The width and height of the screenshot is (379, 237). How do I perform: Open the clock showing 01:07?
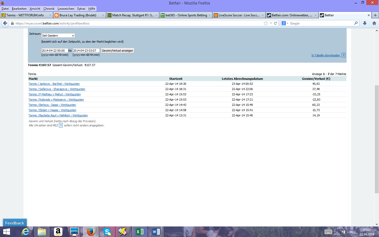click(367, 232)
